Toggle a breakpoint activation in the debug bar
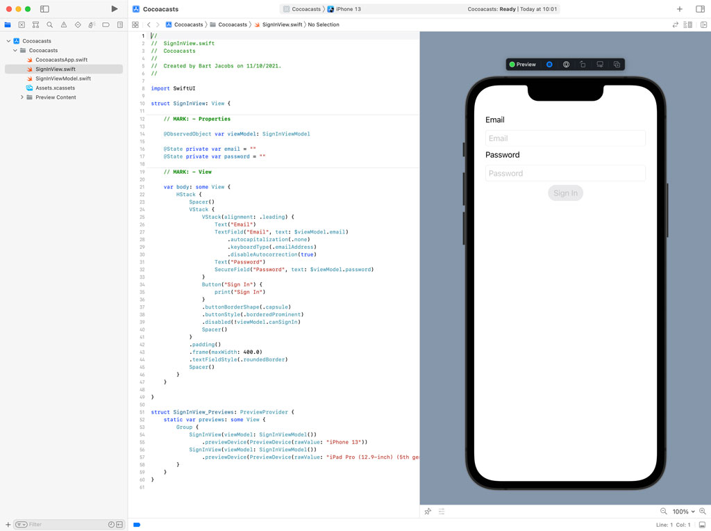Screen dimensions: 711x531 [x=136, y=524]
